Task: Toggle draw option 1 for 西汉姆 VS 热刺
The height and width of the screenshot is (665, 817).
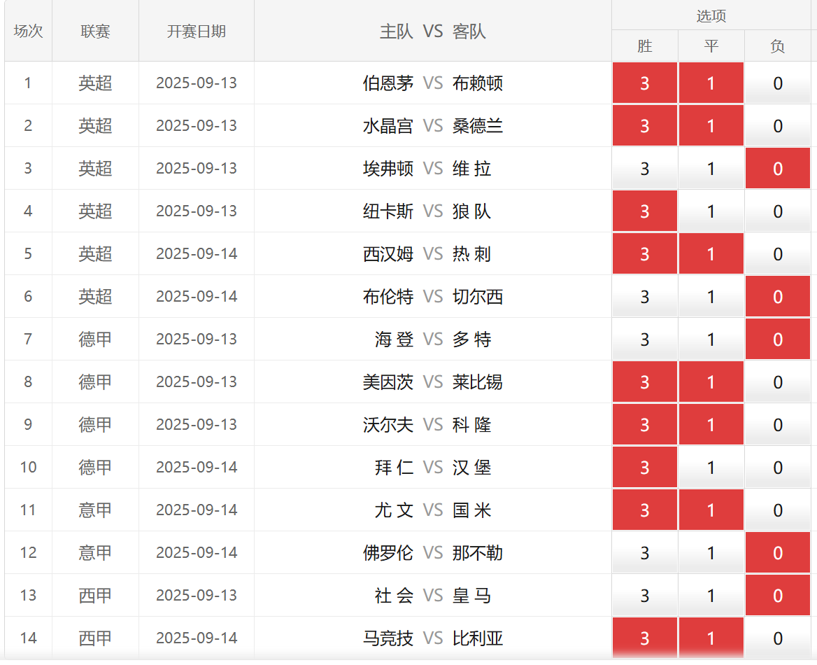Action: click(711, 254)
